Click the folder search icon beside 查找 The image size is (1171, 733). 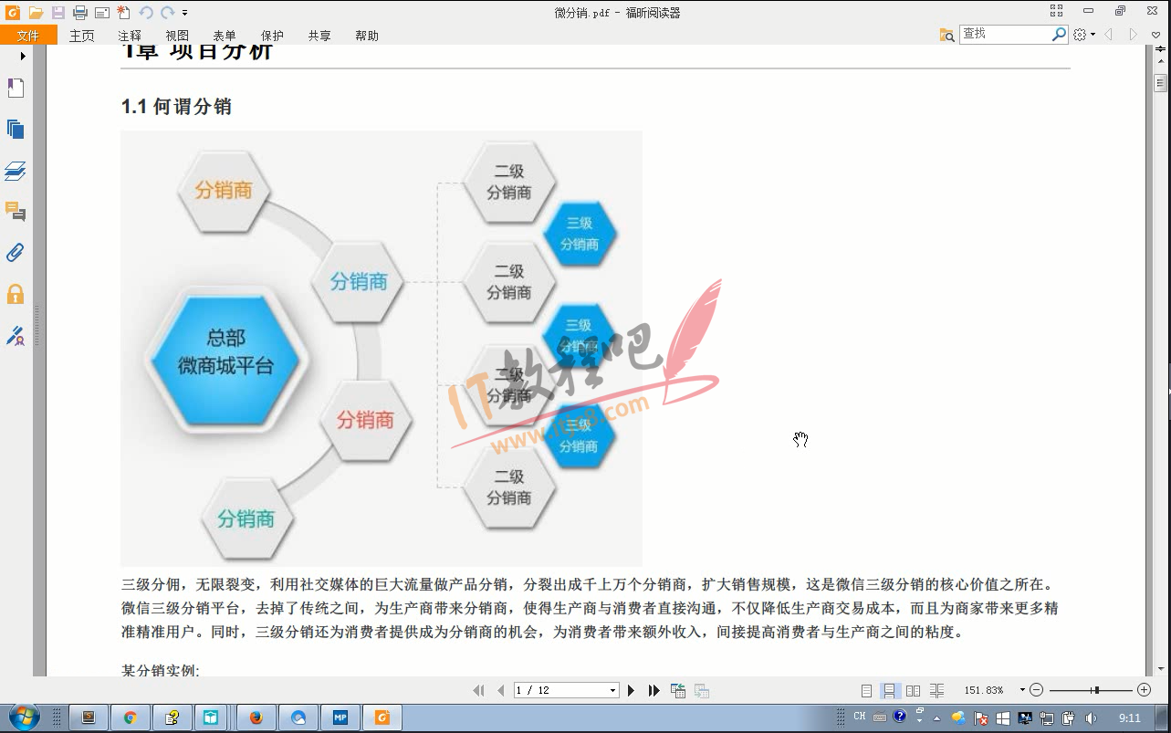(x=947, y=35)
